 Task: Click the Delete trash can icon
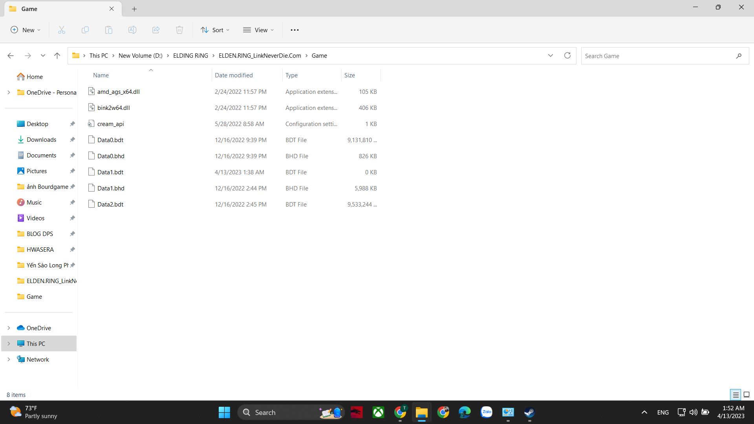pos(179,30)
